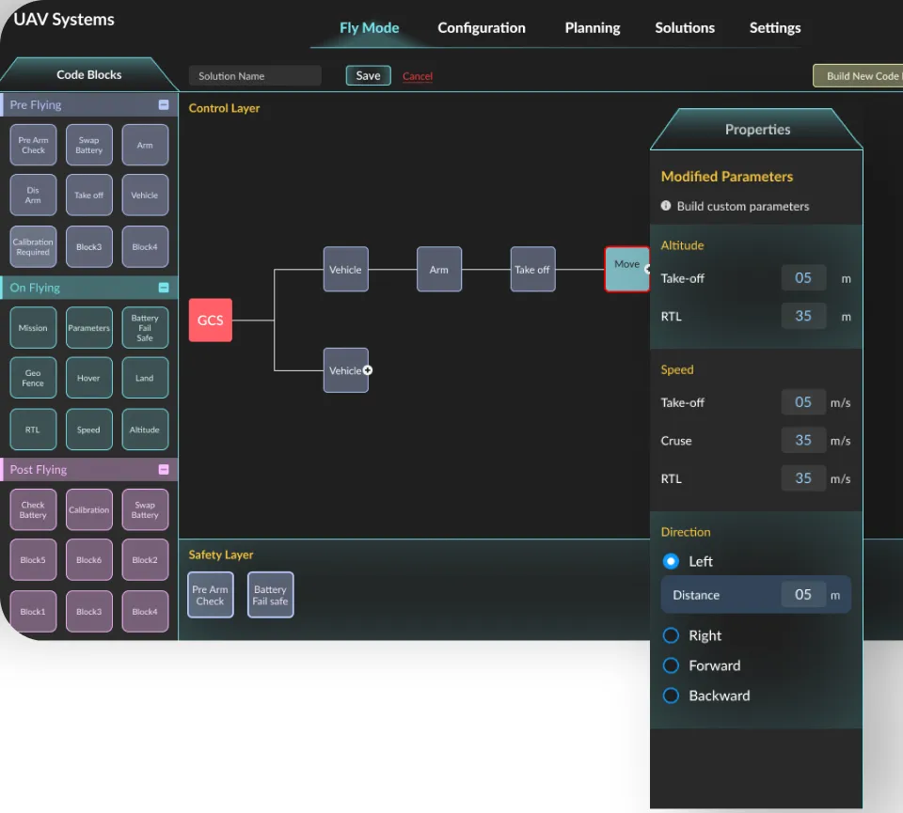The width and height of the screenshot is (903, 813).
Task: Select the Pre Arm Check code block
Action: [x=34, y=145]
